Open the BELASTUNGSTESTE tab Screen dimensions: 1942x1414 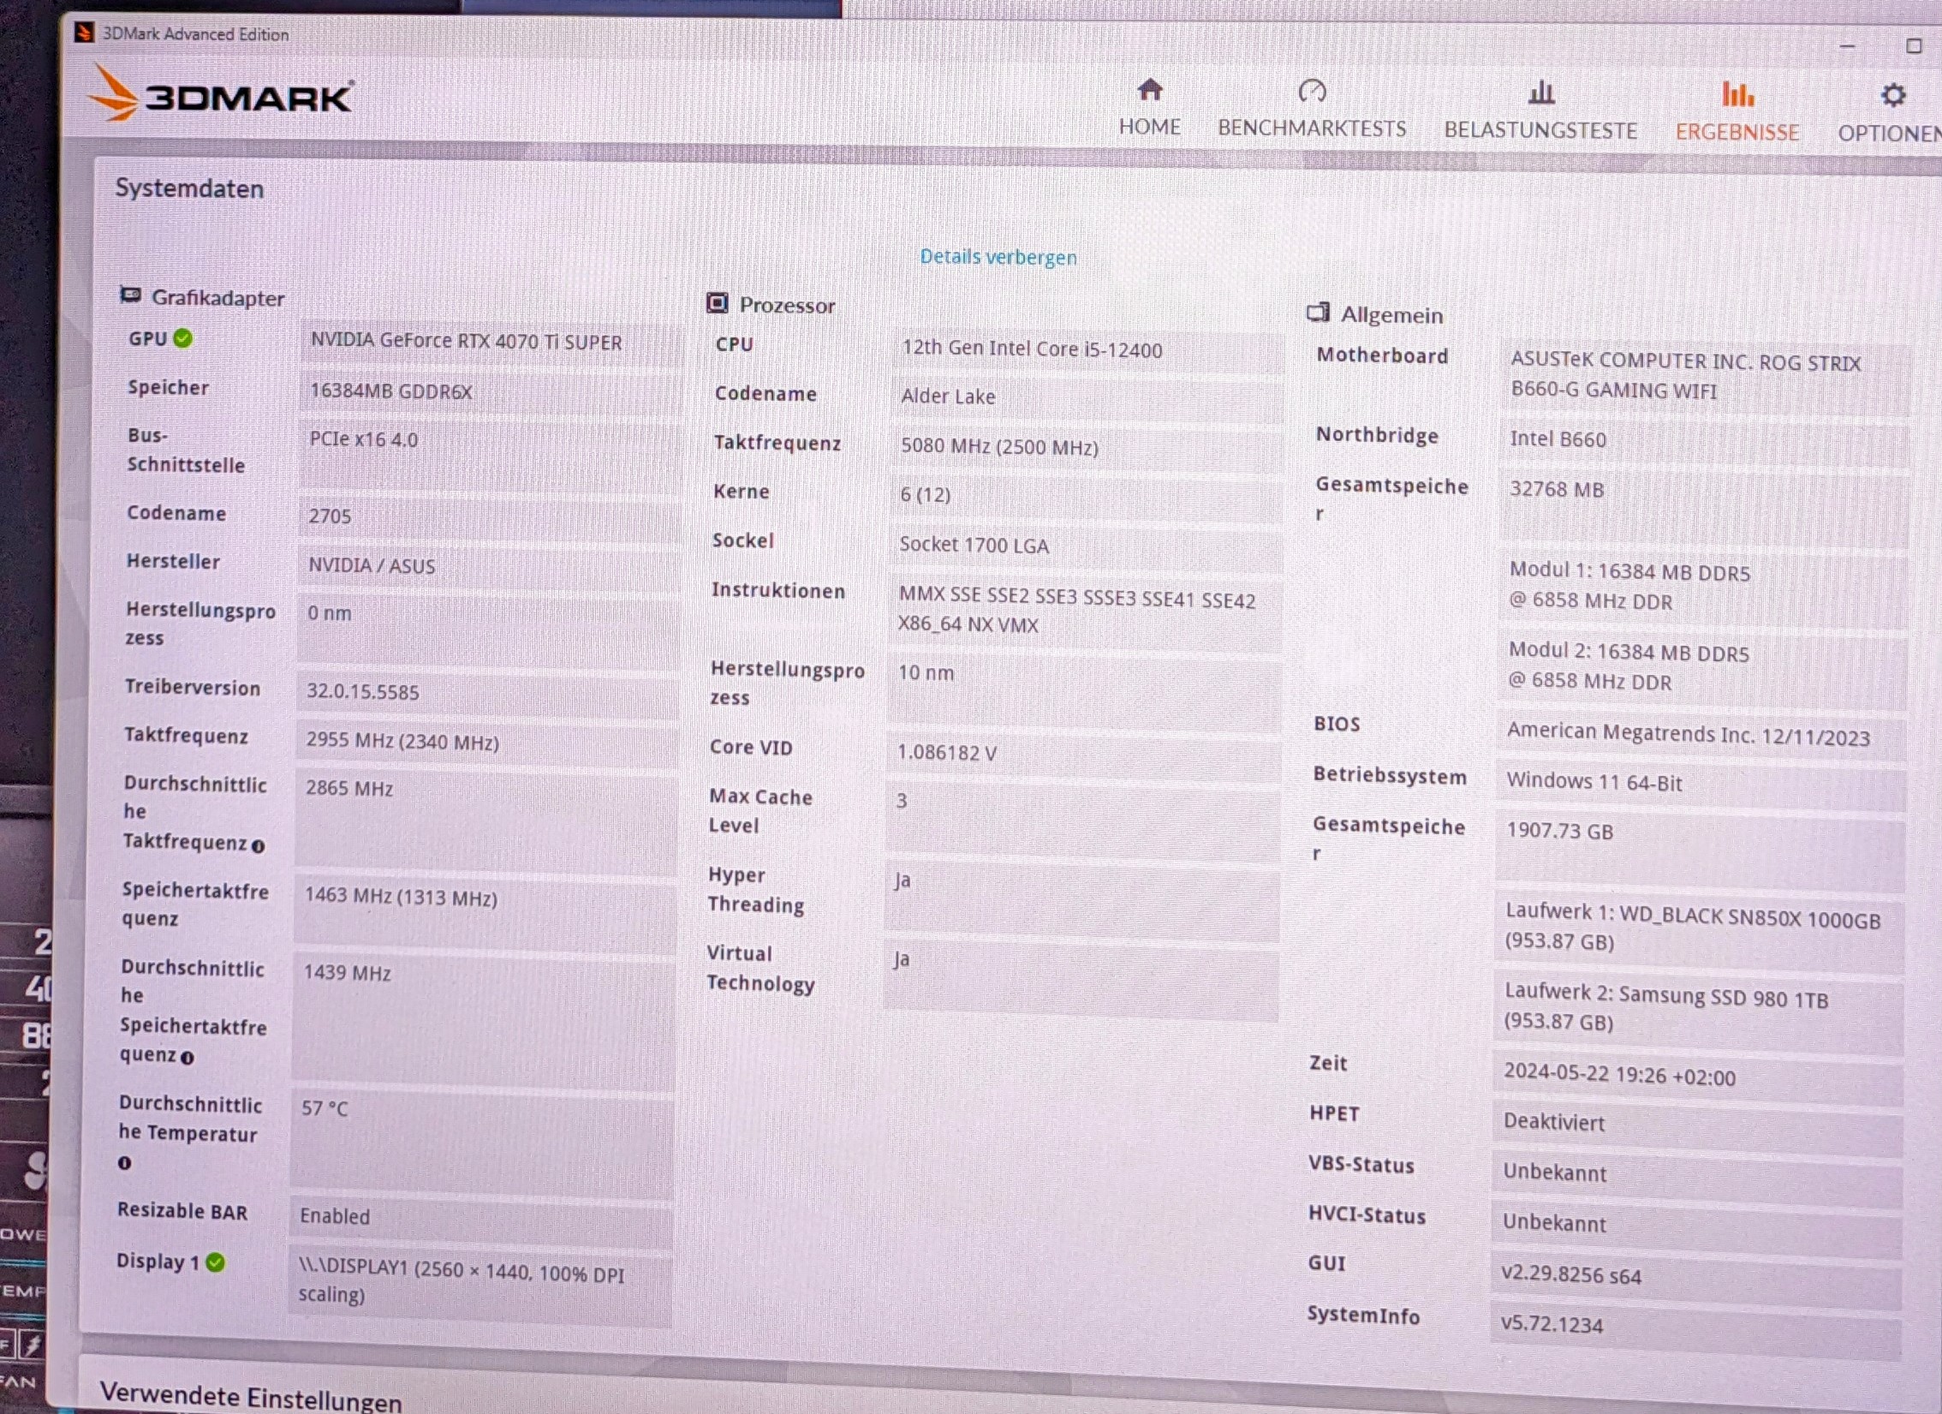pyautogui.click(x=1540, y=130)
